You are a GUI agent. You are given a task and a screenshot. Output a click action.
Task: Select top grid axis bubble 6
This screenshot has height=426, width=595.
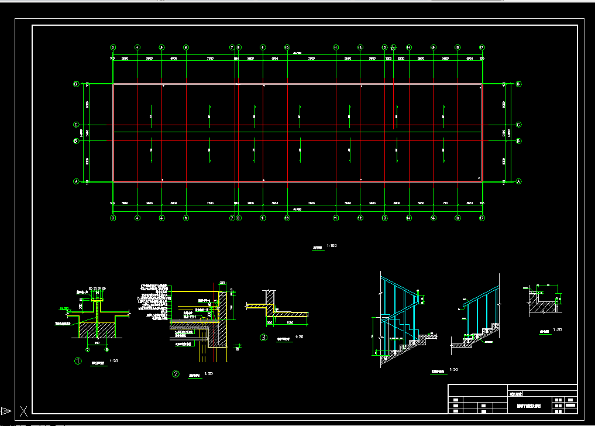click(186, 47)
